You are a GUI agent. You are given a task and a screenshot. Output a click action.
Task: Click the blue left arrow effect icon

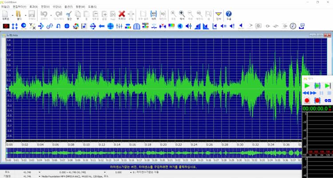(102, 26)
